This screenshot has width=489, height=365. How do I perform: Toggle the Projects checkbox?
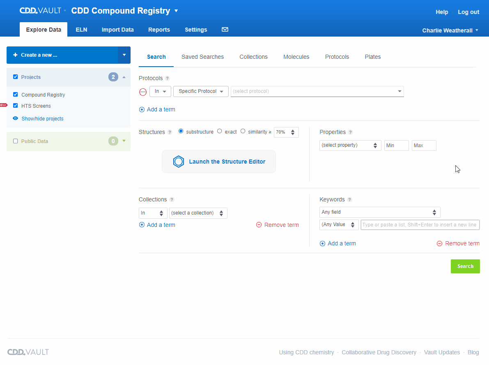pyautogui.click(x=15, y=77)
